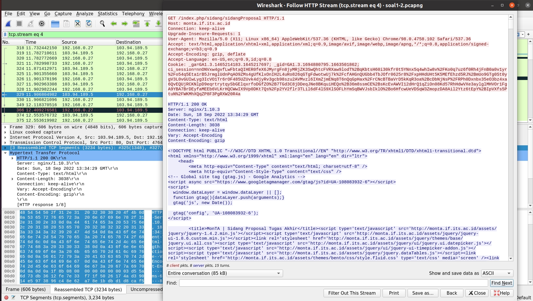Click the stream content vertical scrollbar handle

coord(511,24)
